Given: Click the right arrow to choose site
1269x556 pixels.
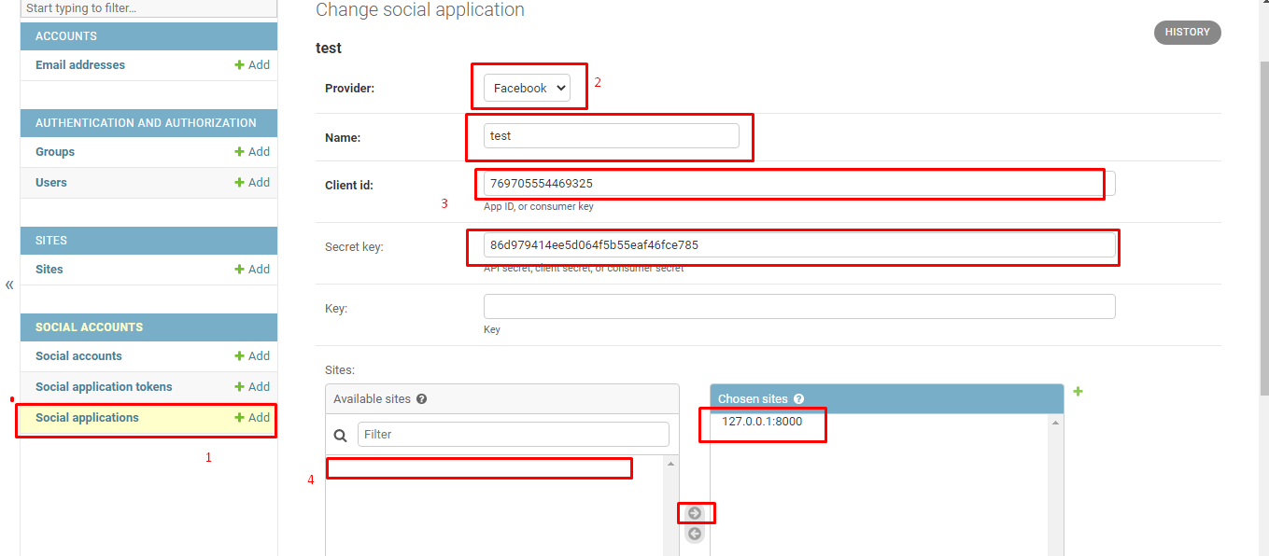Looking at the screenshot, I should pos(694,513).
